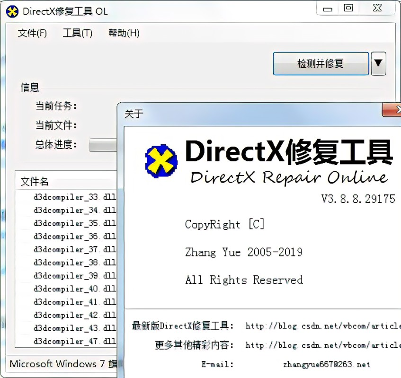This screenshot has width=401, height=378.
Task: Select d3dcompiler_40.dll in the file list
Action: point(75,289)
